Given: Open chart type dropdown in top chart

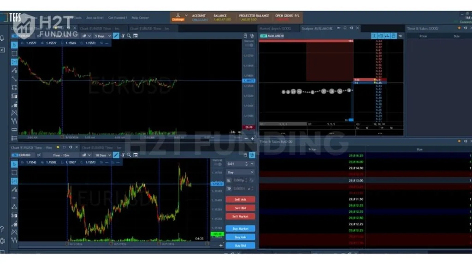Looking at the screenshot, I should (x=86, y=36).
